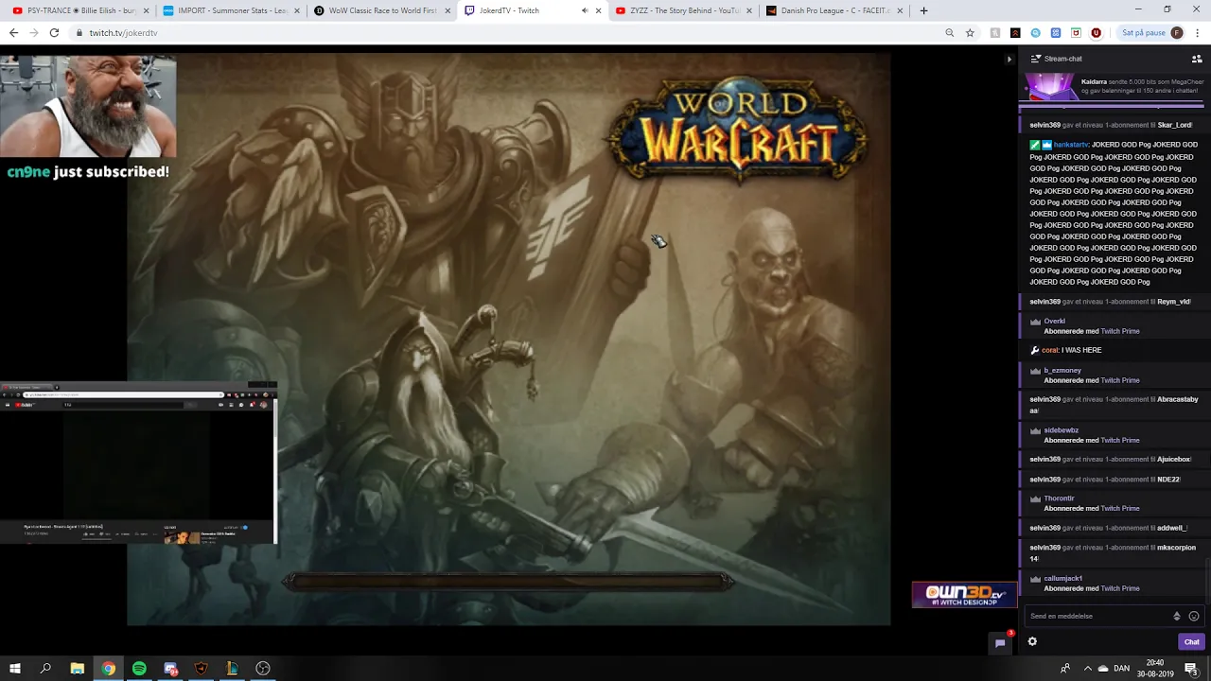Click embedded browser window in stream
Image resolution: width=1211 pixels, height=681 pixels.
(x=138, y=463)
